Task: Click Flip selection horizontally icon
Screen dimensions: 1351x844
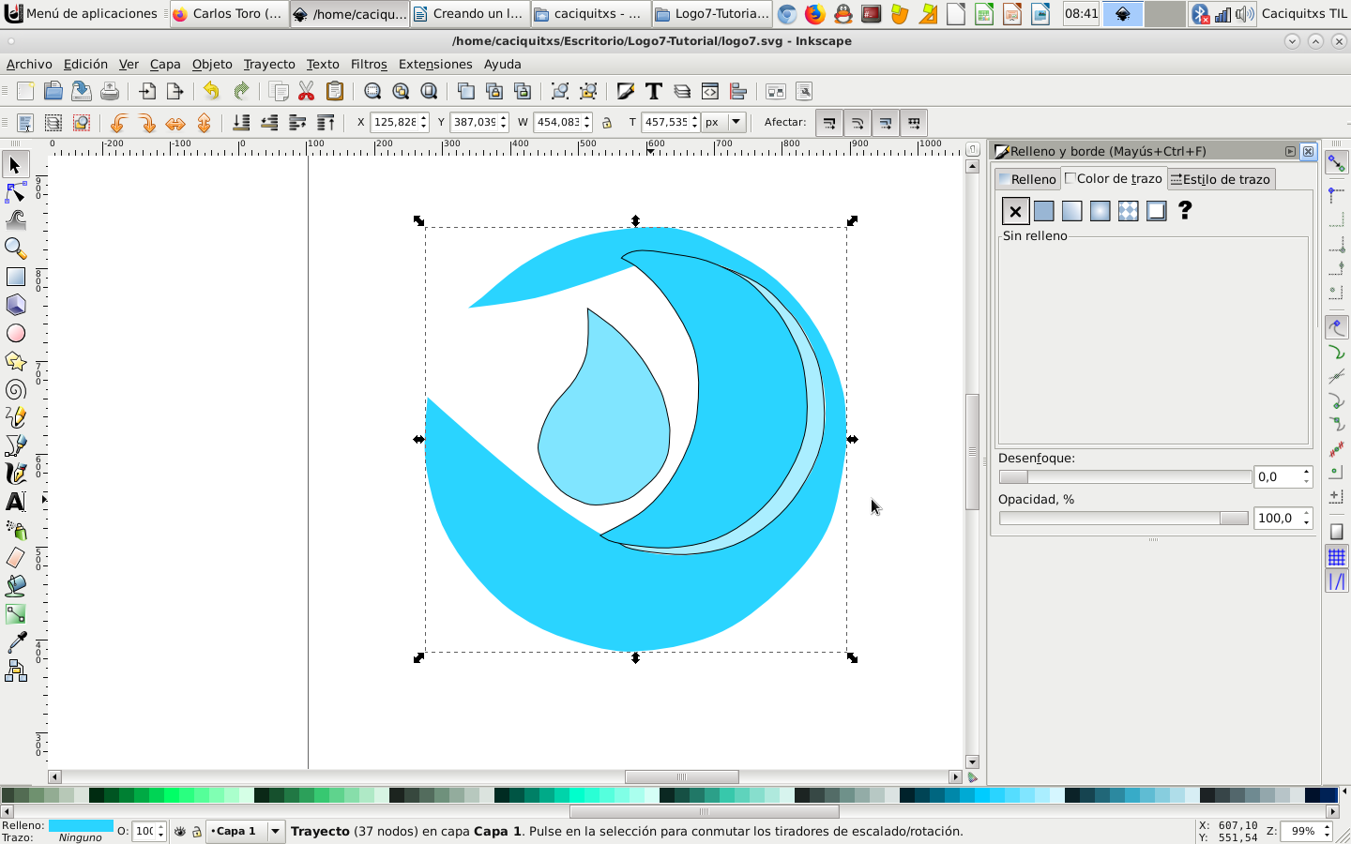Action: pos(175,123)
